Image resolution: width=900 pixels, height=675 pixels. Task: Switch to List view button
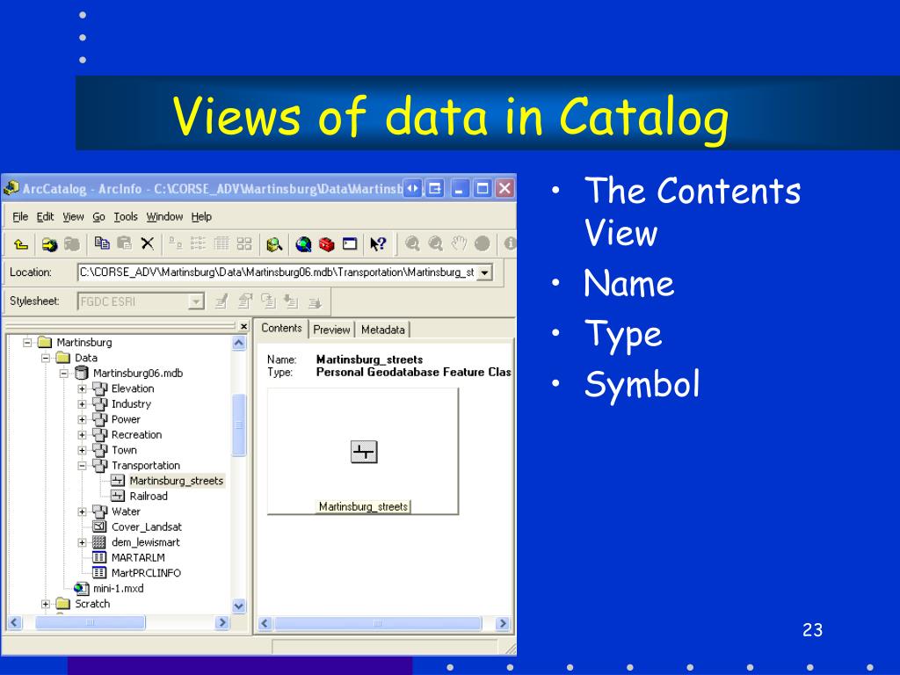pyautogui.click(x=198, y=244)
